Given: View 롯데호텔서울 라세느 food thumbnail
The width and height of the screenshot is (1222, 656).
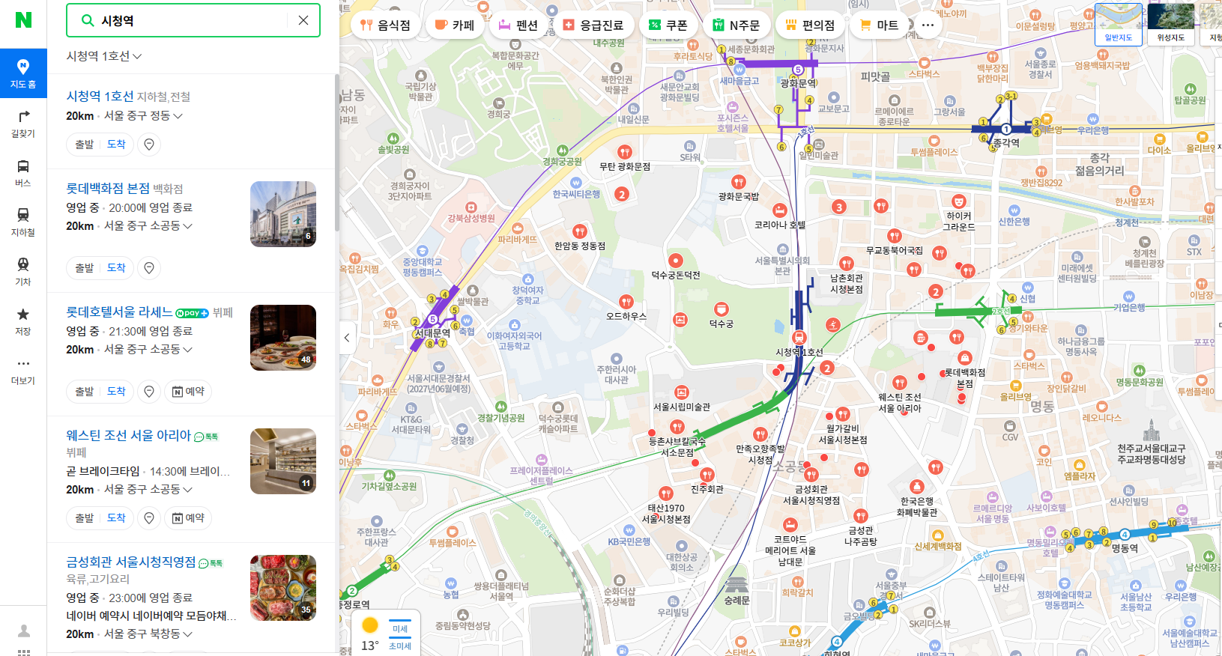Looking at the screenshot, I should pyautogui.click(x=283, y=338).
